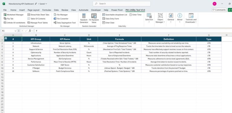Click the Select All corner button
This screenshot has width=232, height=113.
click(x=2, y=35)
